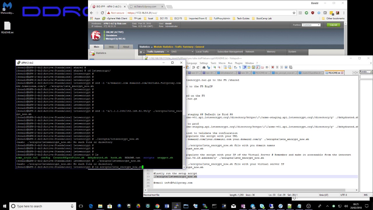Viewport: 373px width, 210px height.
Task: Reload the BIG-IP page in Chrome
Action: point(102,13)
